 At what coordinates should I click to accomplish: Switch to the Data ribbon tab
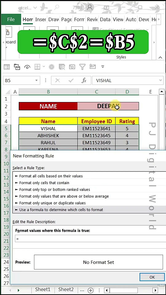pyautogui.click(x=105, y=19)
